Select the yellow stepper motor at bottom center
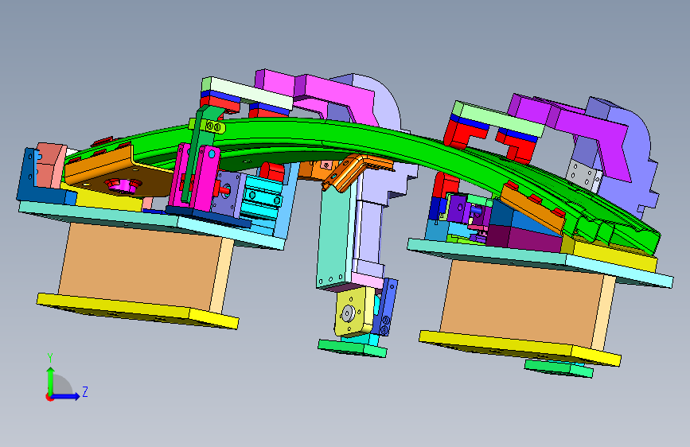Screen dimensions: 690x447 pyautogui.click(x=354, y=312)
